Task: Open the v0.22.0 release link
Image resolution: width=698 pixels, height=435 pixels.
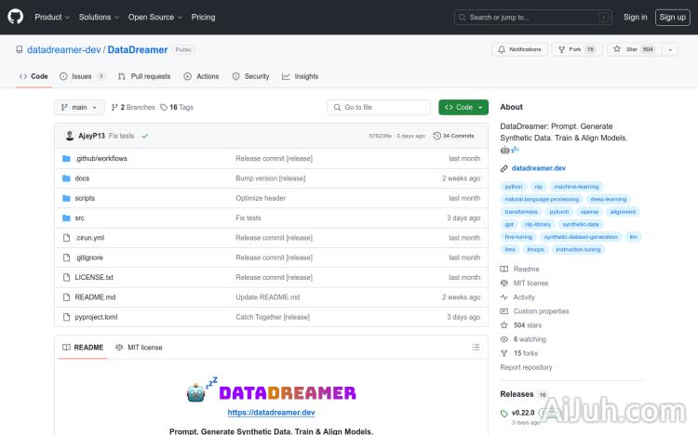Action: (523, 413)
